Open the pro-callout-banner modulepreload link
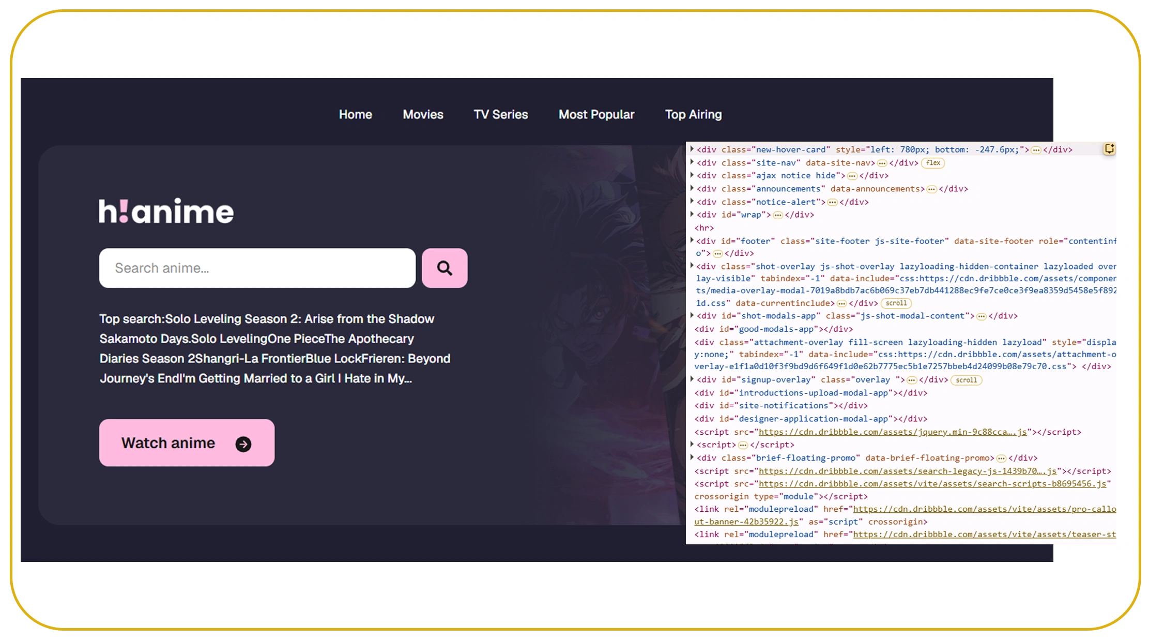 [x=984, y=510]
